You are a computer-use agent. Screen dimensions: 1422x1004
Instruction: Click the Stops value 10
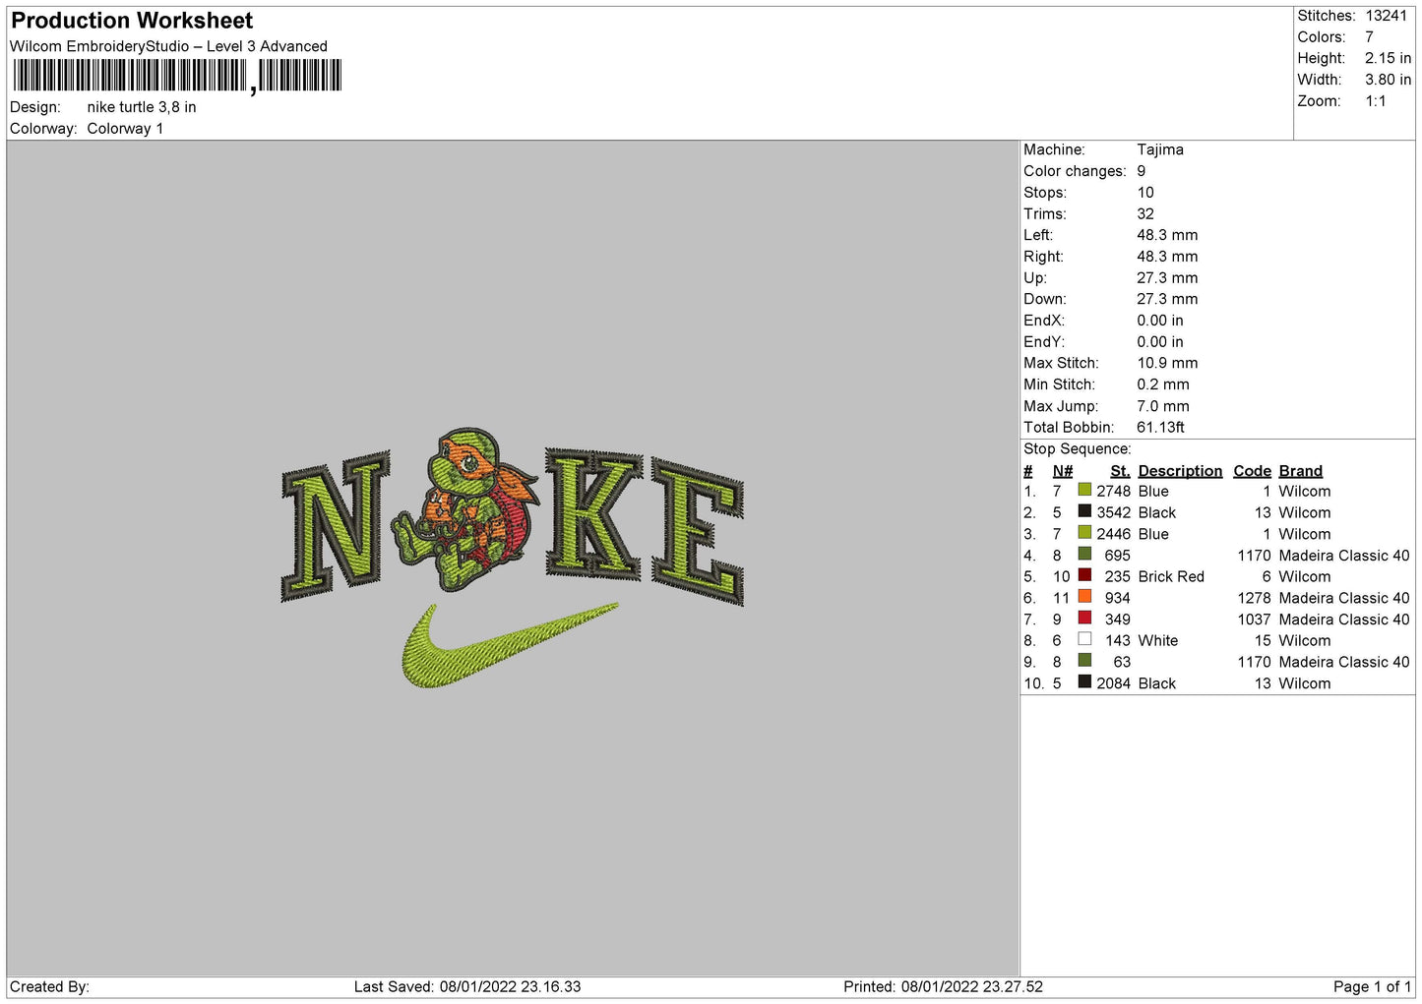[1145, 193]
